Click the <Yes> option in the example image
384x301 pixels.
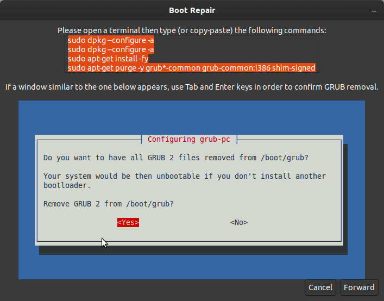pyautogui.click(x=128, y=222)
